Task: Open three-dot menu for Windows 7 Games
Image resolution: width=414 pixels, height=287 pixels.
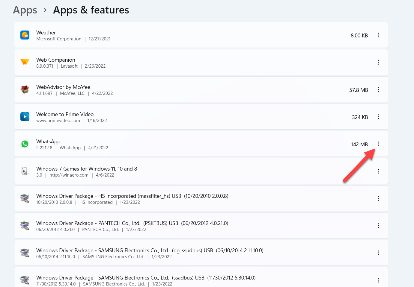Action: (379, 171)
